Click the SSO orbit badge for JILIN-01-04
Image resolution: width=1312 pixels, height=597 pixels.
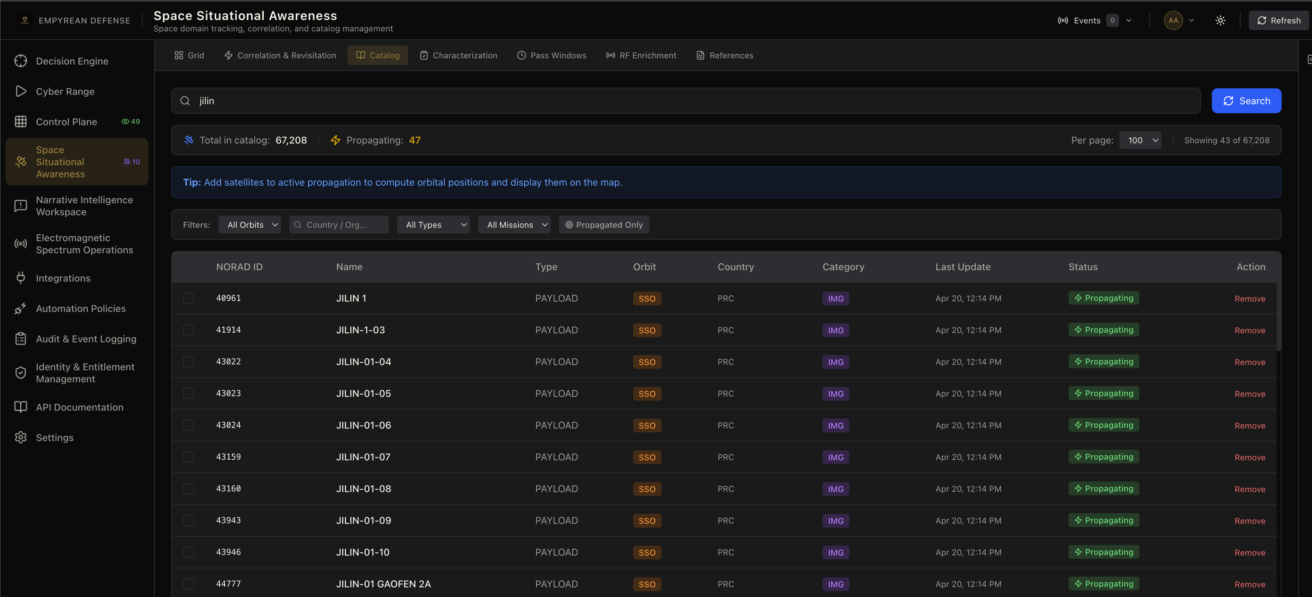click(x=647, y=362)
